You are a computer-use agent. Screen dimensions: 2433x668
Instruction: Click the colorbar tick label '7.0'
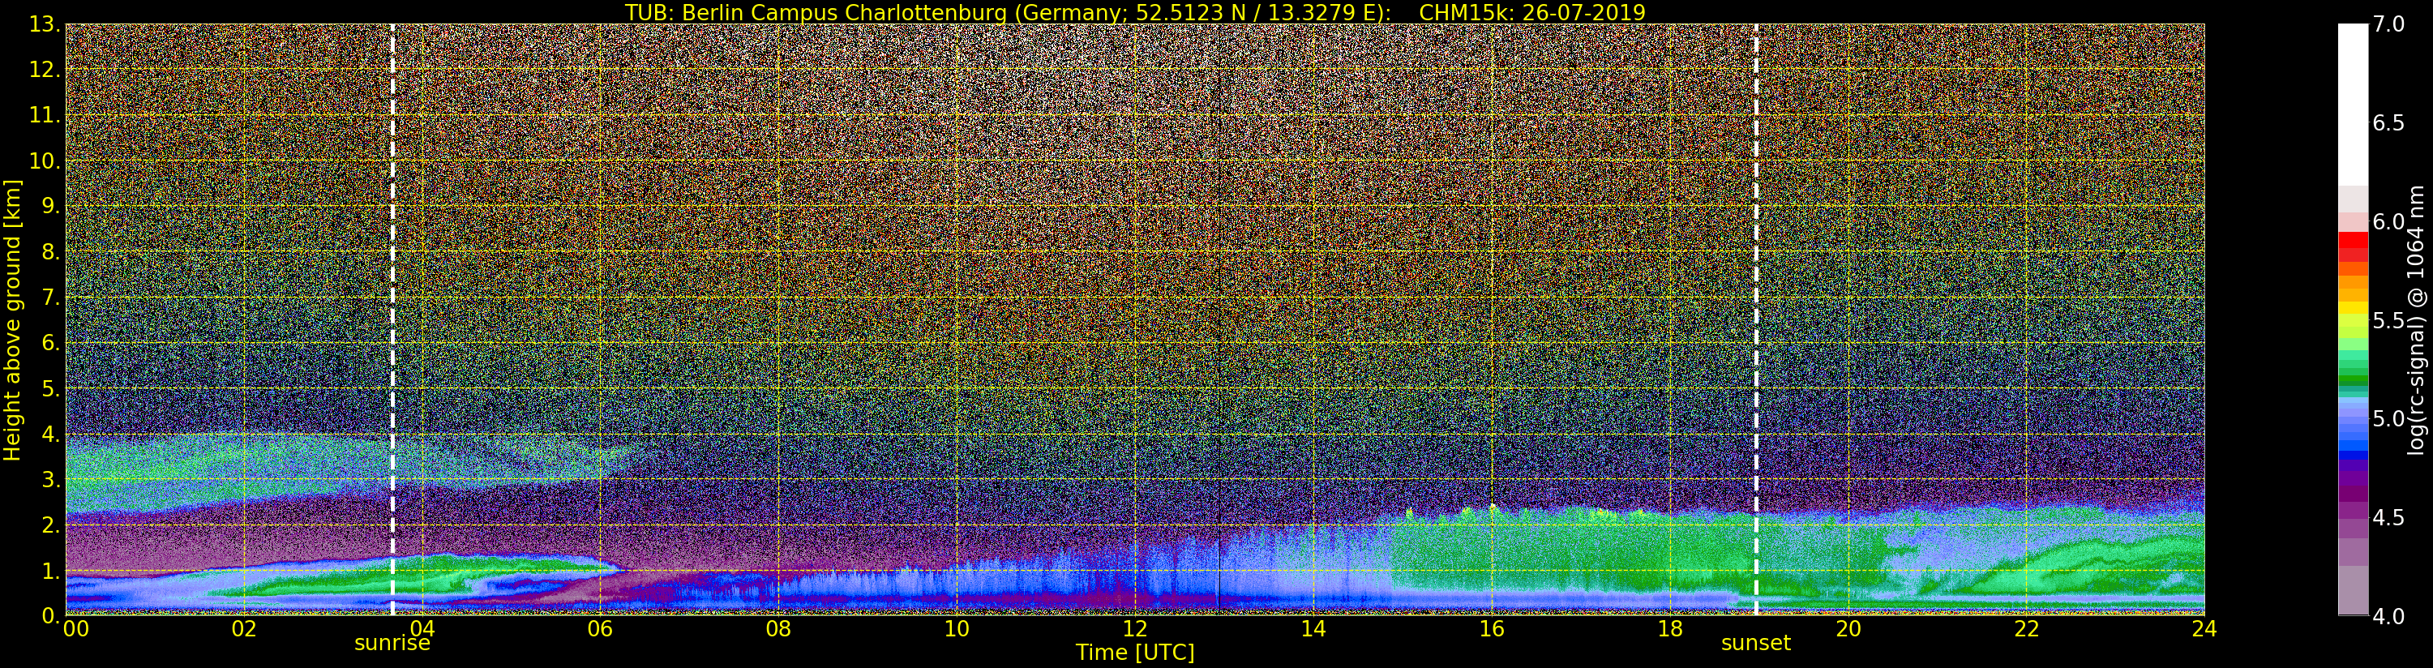pos(2388,24)
